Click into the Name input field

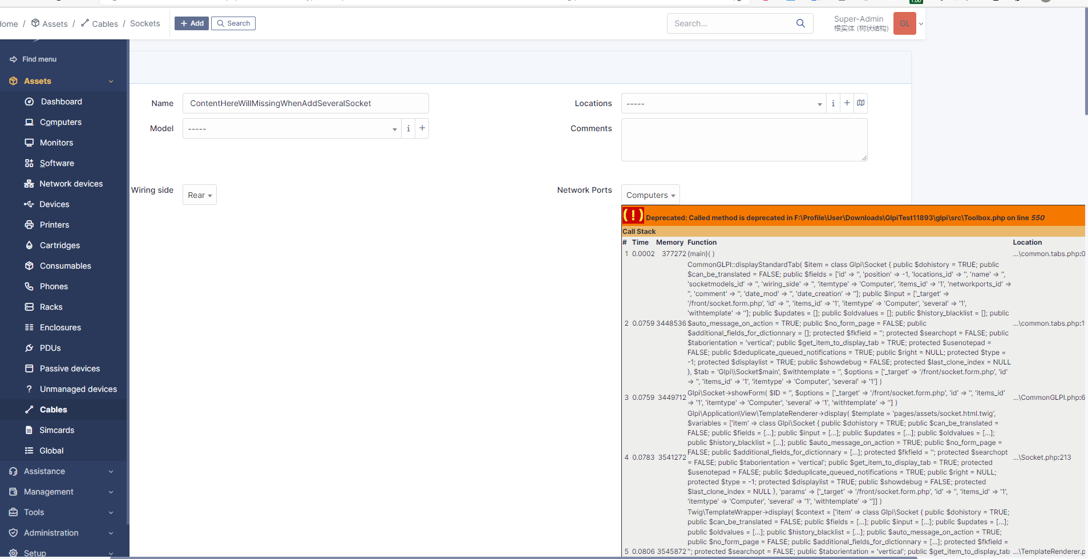point(305,103)
